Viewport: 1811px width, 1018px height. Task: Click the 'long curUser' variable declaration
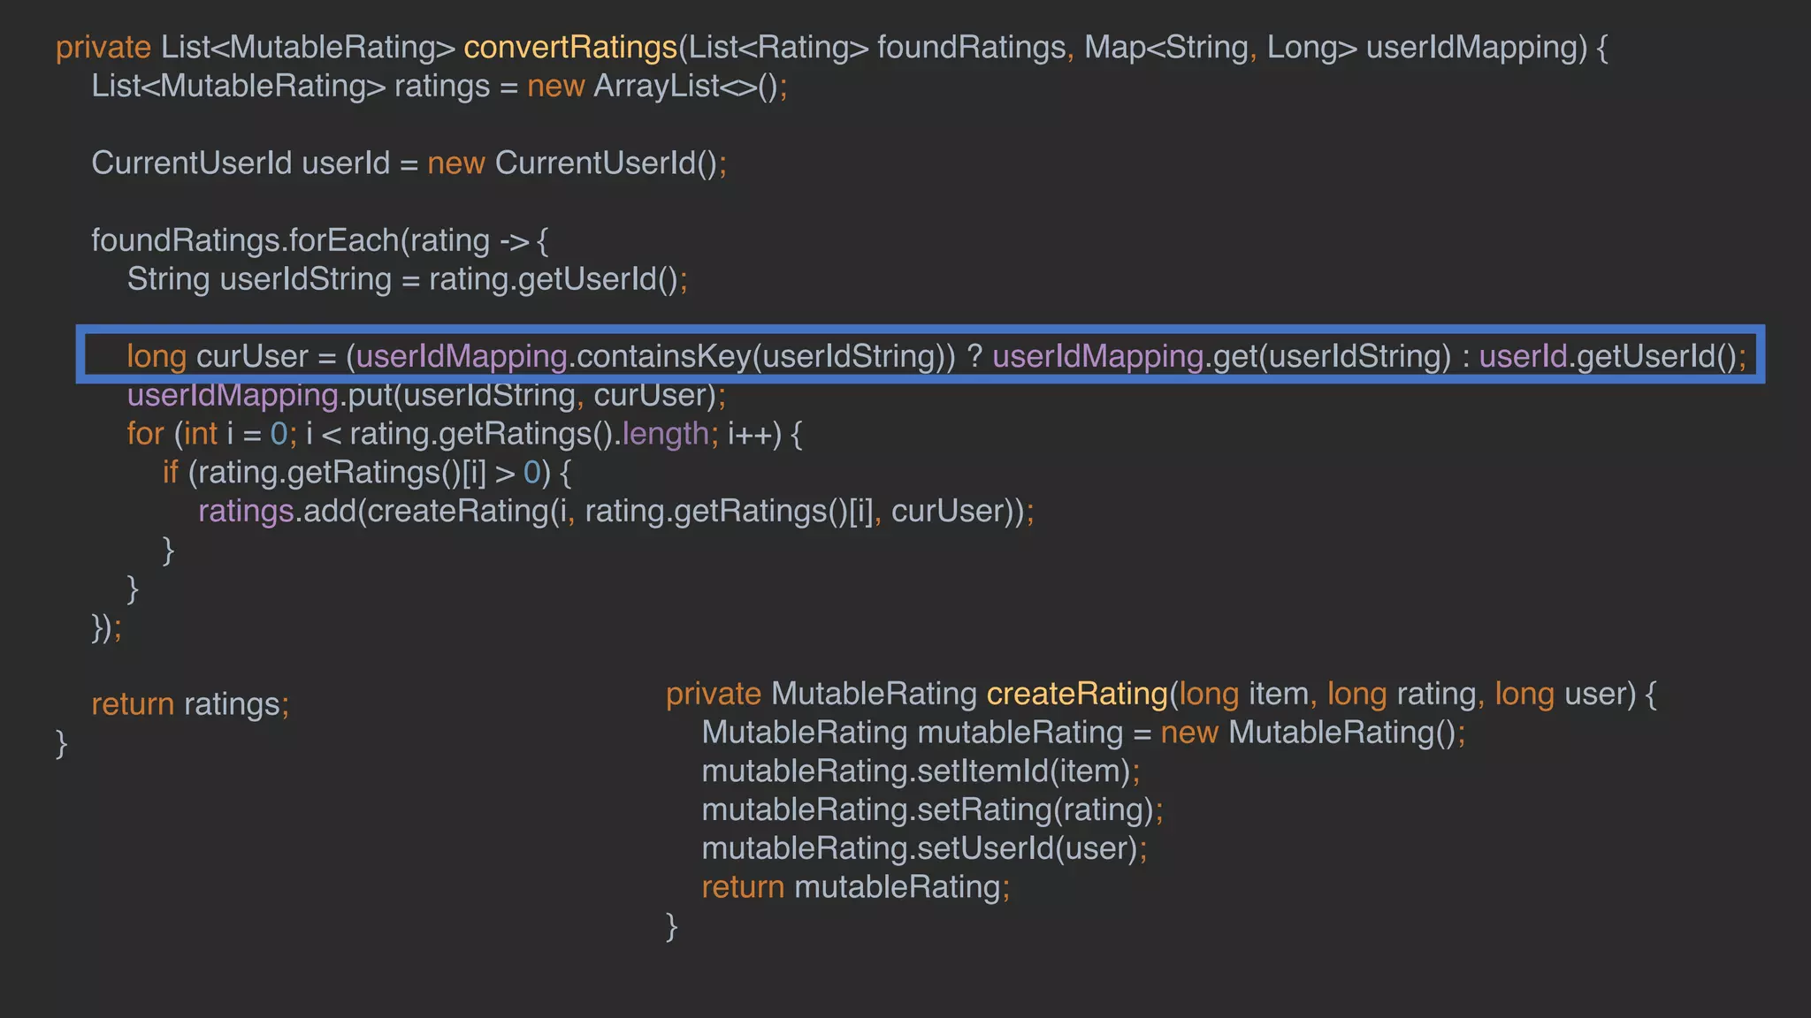(x=218, y=356)
